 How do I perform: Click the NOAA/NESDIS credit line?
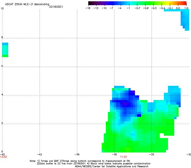(112, 166)
